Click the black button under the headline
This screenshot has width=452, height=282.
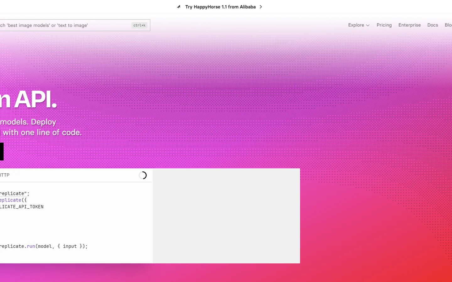(2, 152)
